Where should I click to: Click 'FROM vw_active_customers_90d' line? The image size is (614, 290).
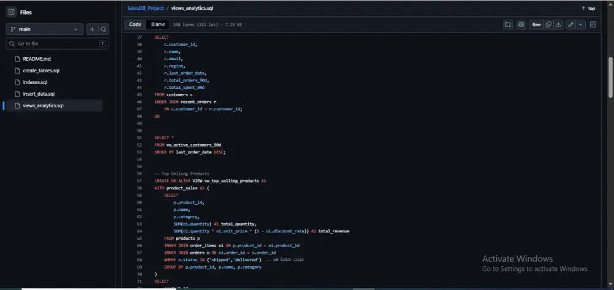(188, 145)
